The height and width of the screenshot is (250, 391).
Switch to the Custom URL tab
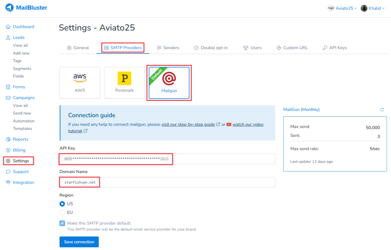292,48
